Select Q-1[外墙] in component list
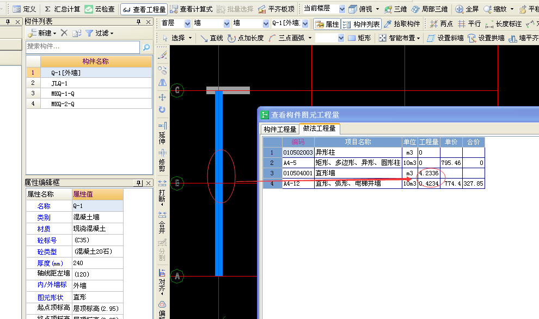539x319 pixels. coord(96,72)
